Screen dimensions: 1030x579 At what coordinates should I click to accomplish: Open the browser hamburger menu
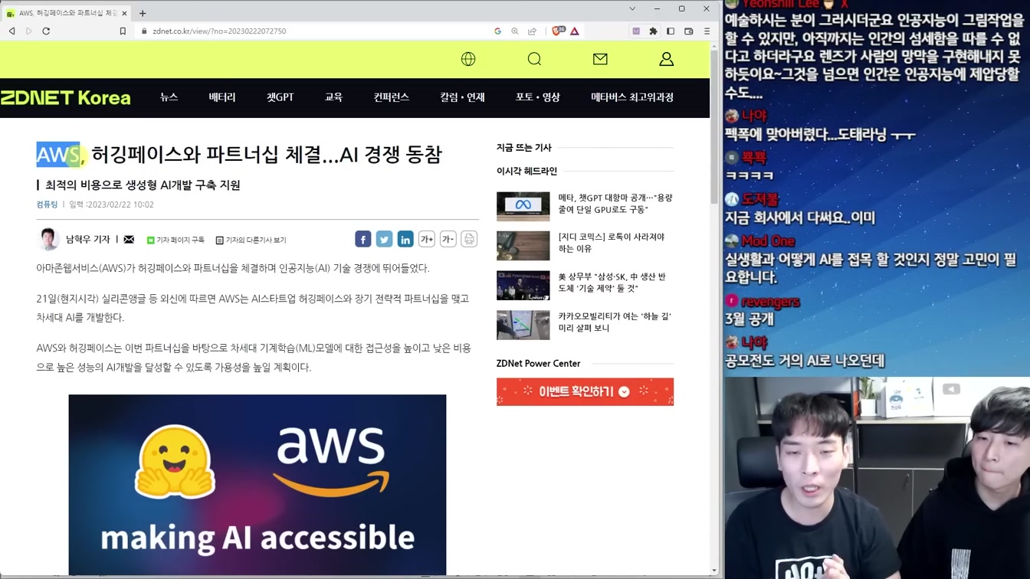point(707,31)
